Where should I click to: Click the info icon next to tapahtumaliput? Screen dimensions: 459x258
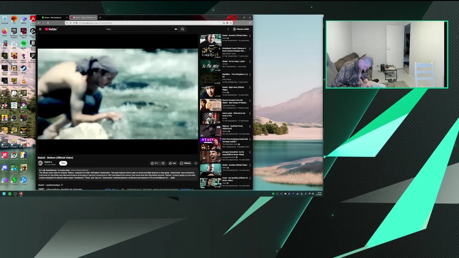62,185
